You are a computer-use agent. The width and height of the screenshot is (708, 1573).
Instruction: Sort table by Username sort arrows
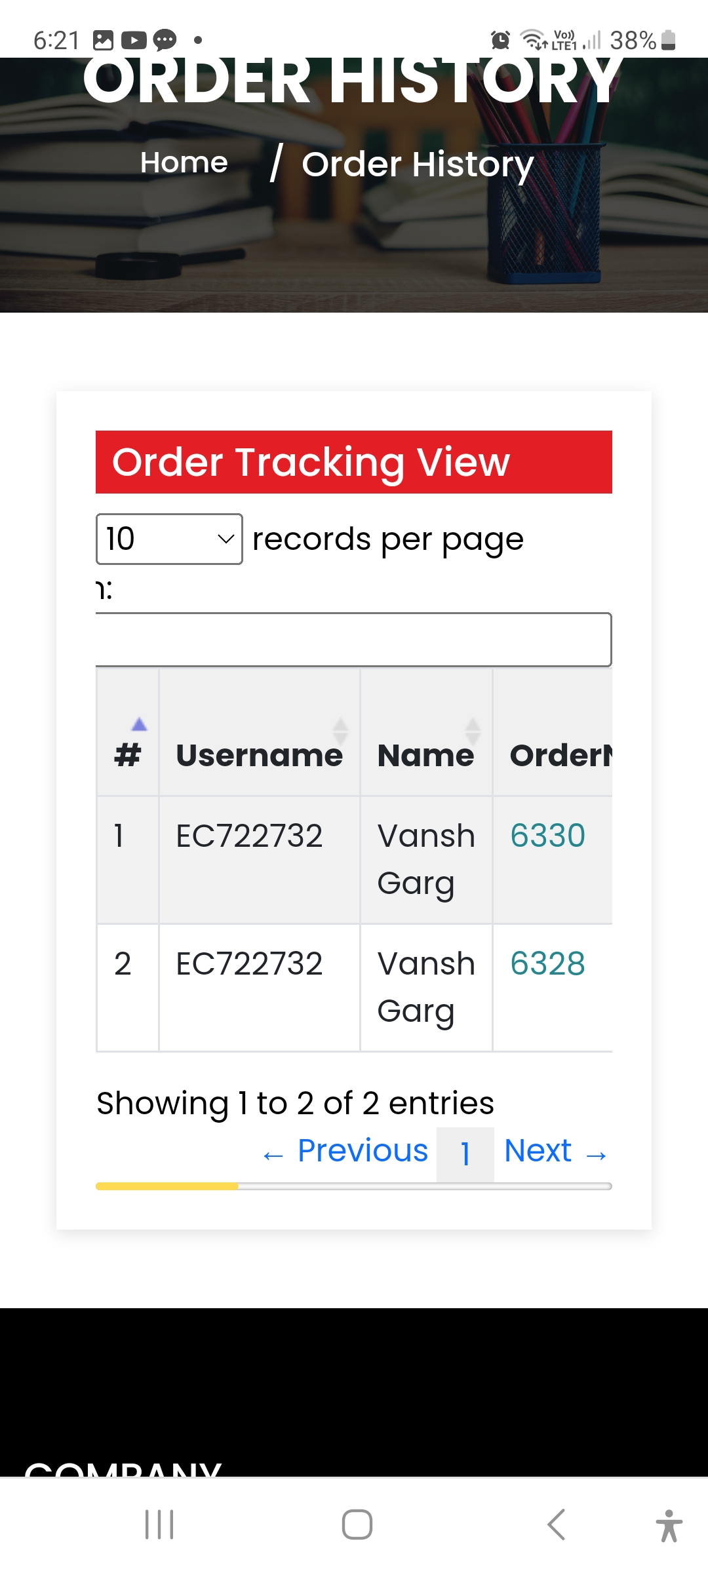[340, 731]
